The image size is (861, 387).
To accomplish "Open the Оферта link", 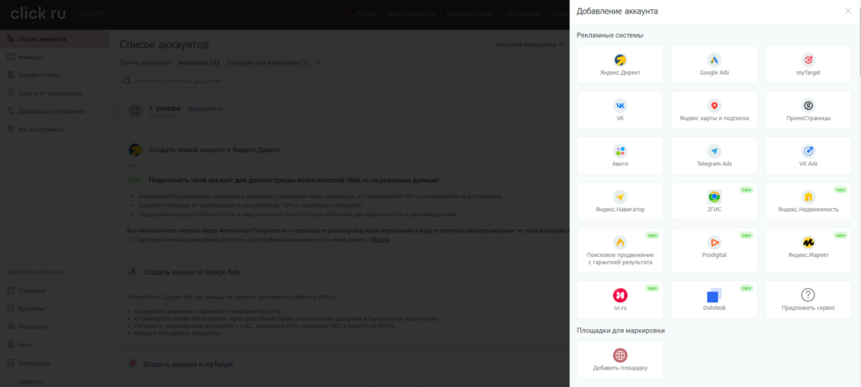I will (x=379, y=240).
